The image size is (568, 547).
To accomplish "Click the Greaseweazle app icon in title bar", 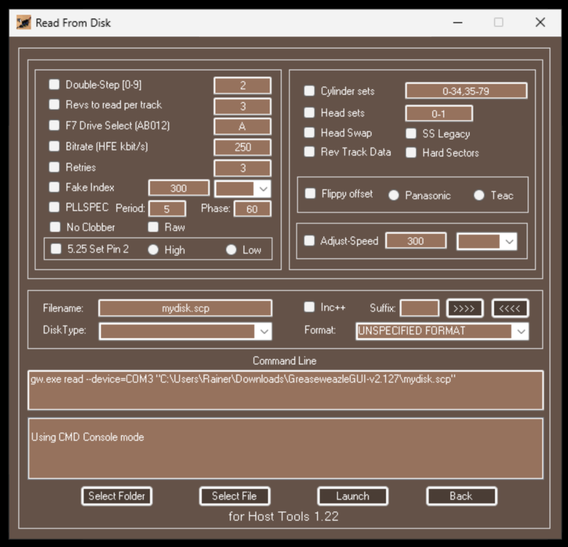I will [23, 23].
